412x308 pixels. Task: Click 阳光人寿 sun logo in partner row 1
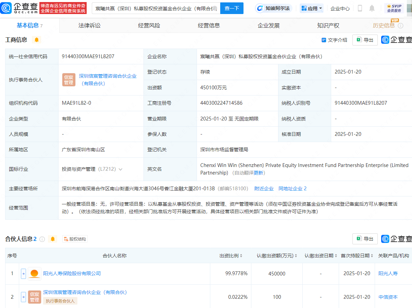tap(35, 274)
